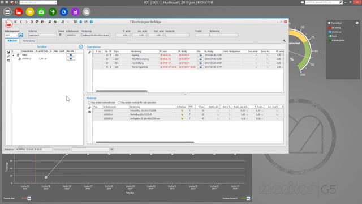
Task: Click the Pl. start column header
Action: [169, 52]
